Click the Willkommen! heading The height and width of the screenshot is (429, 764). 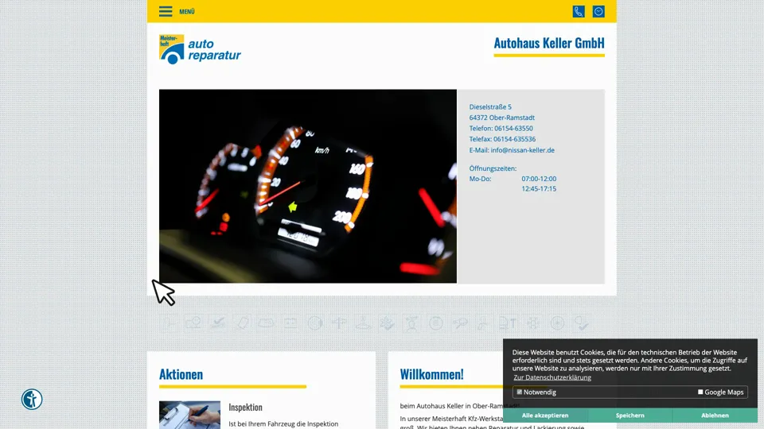pos(431,374)
